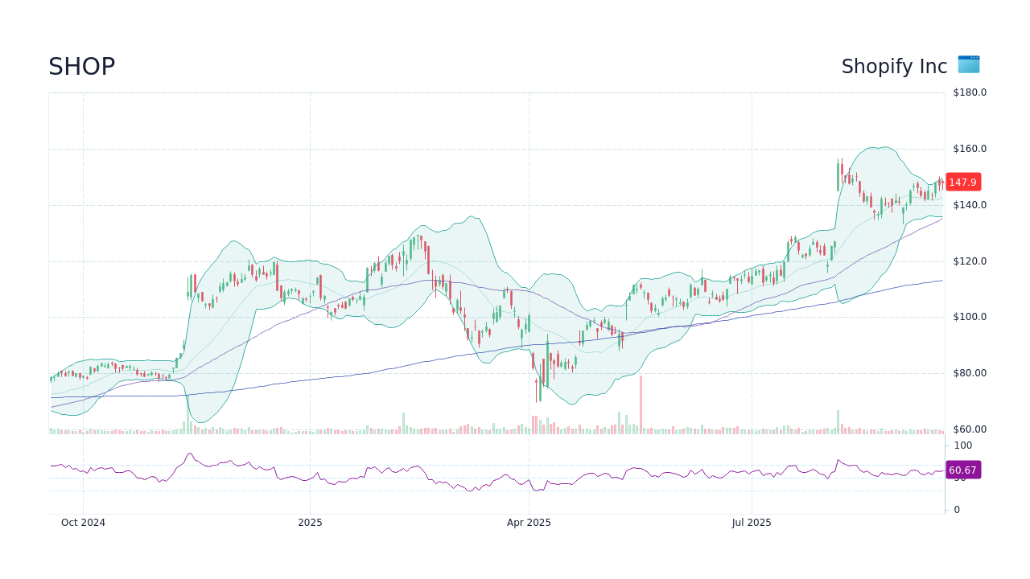This screenshot has height=579, width=1030.
Task: Expand the Jul 2025 axis label
Action: pos(752,522)
